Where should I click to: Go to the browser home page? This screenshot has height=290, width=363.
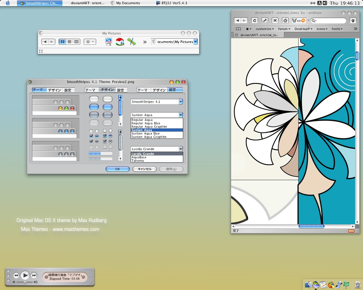click(285, 20)
